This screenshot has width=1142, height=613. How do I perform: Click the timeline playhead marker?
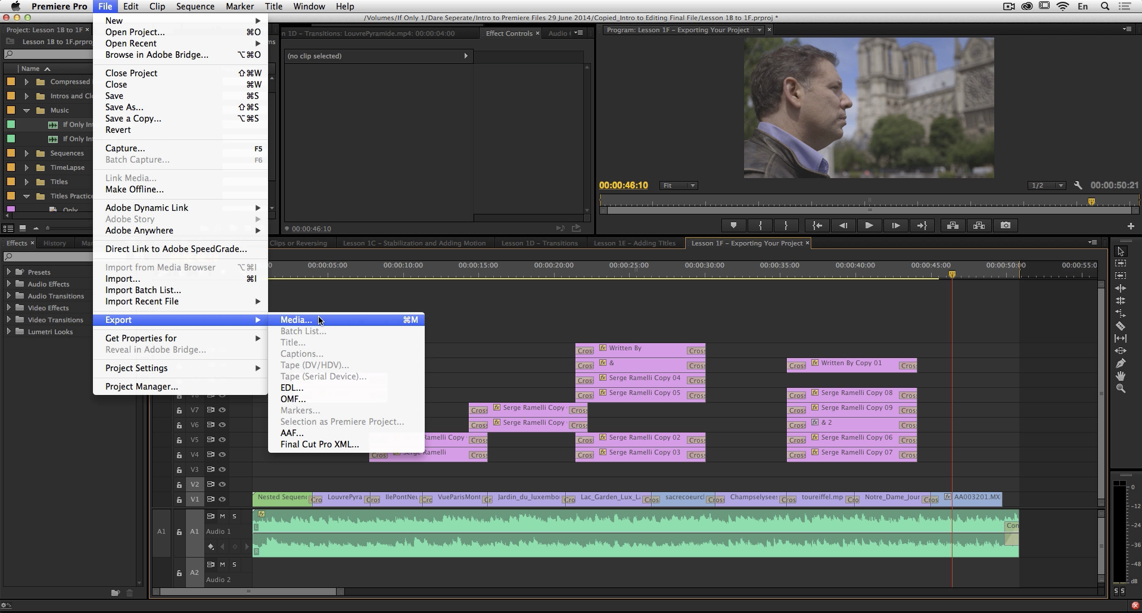[952, 275]
